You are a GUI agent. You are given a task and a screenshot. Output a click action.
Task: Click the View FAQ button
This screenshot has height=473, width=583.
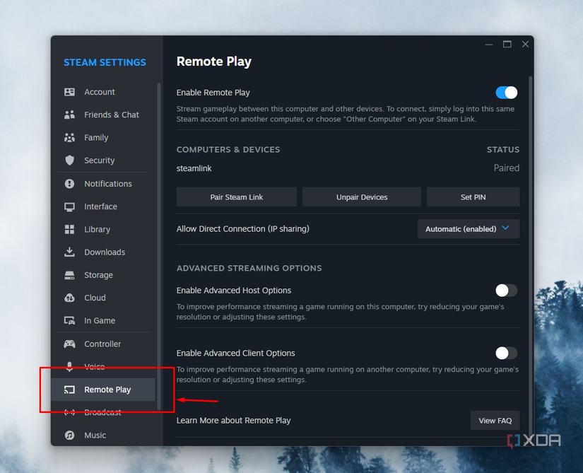495,421
